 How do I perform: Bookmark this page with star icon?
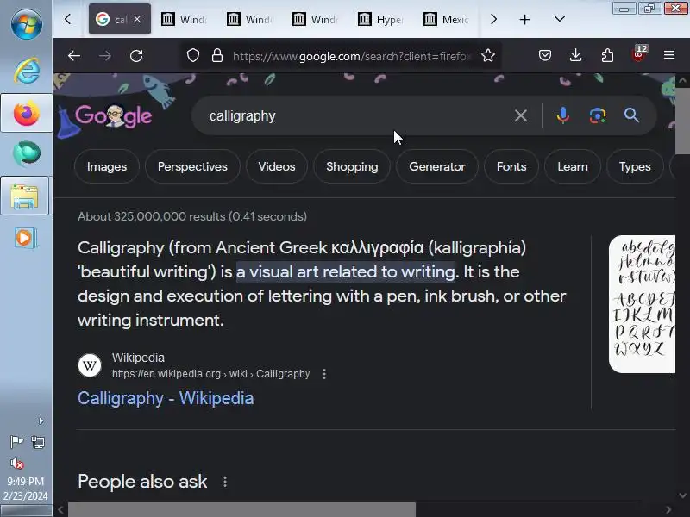[487, 56]
